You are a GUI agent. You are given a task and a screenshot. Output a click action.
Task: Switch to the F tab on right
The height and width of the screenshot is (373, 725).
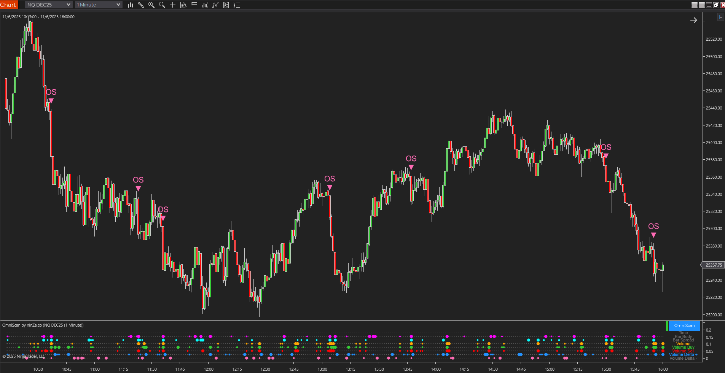pyautogui.click(x=720, y=17)
